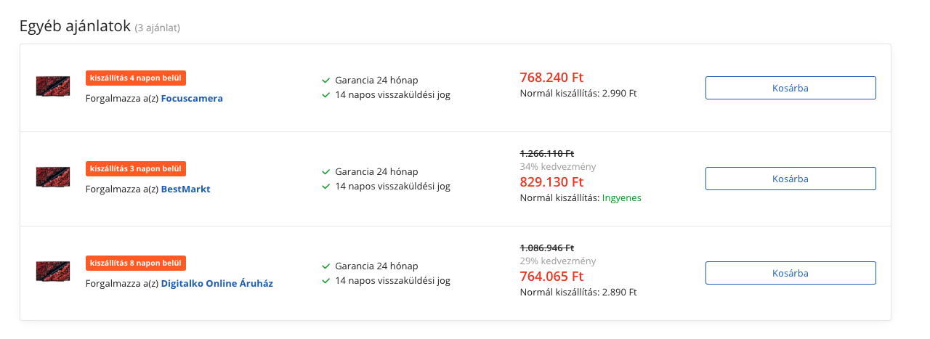Click the 'kiszállítás 8 napon belül' badge
The height and width of the screenshot is (339, 930).
click(136, 263)
